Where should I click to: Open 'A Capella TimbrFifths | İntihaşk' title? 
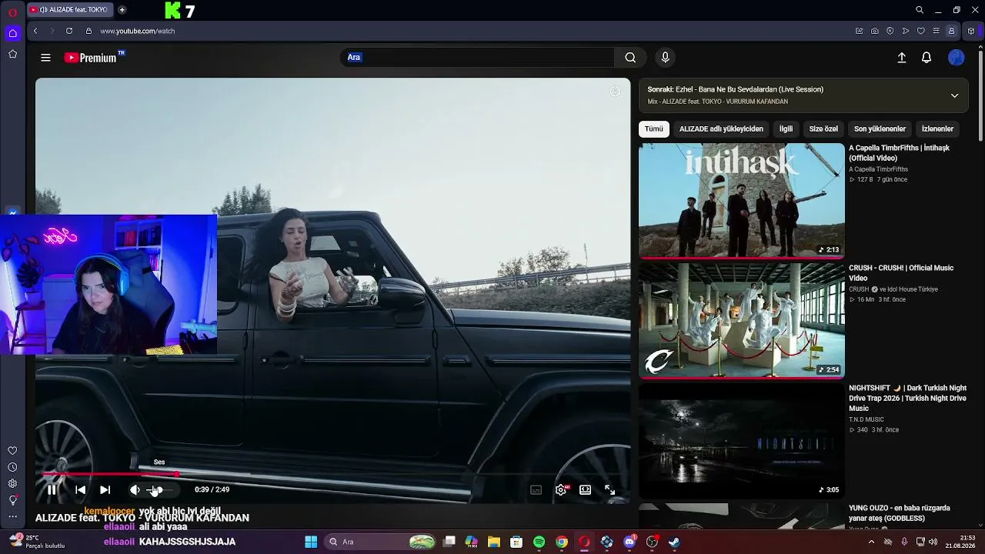pyautogui.click(x=899, y=152)
